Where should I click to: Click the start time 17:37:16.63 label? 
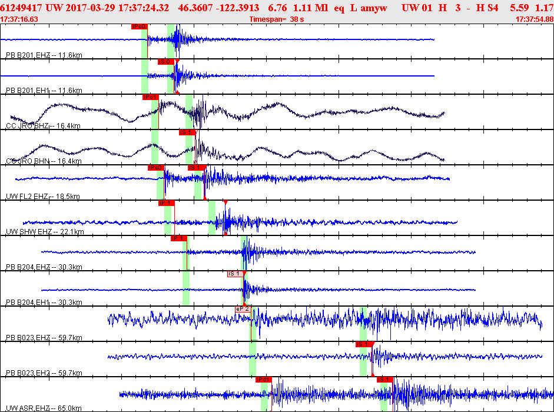(19, 19)
